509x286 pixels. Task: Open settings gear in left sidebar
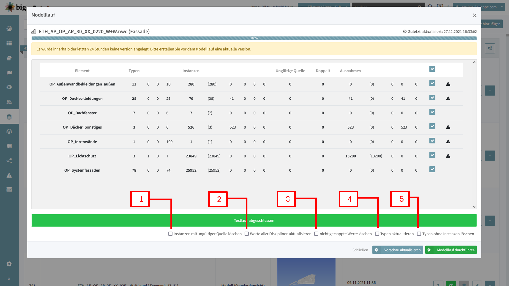pos(9,264)
